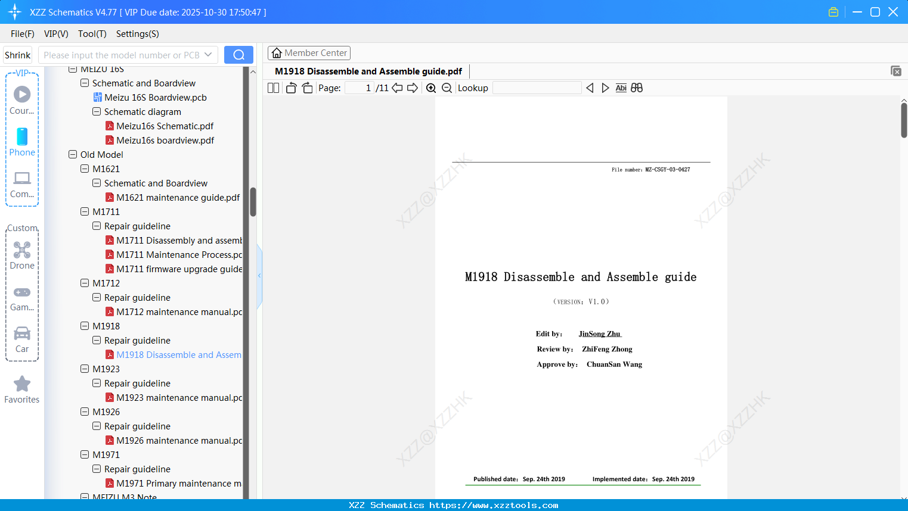This screenshot has height=511, width=908.
Task: Click the yellow VIP bag icon in title bar
Action: tap(833, 12)
